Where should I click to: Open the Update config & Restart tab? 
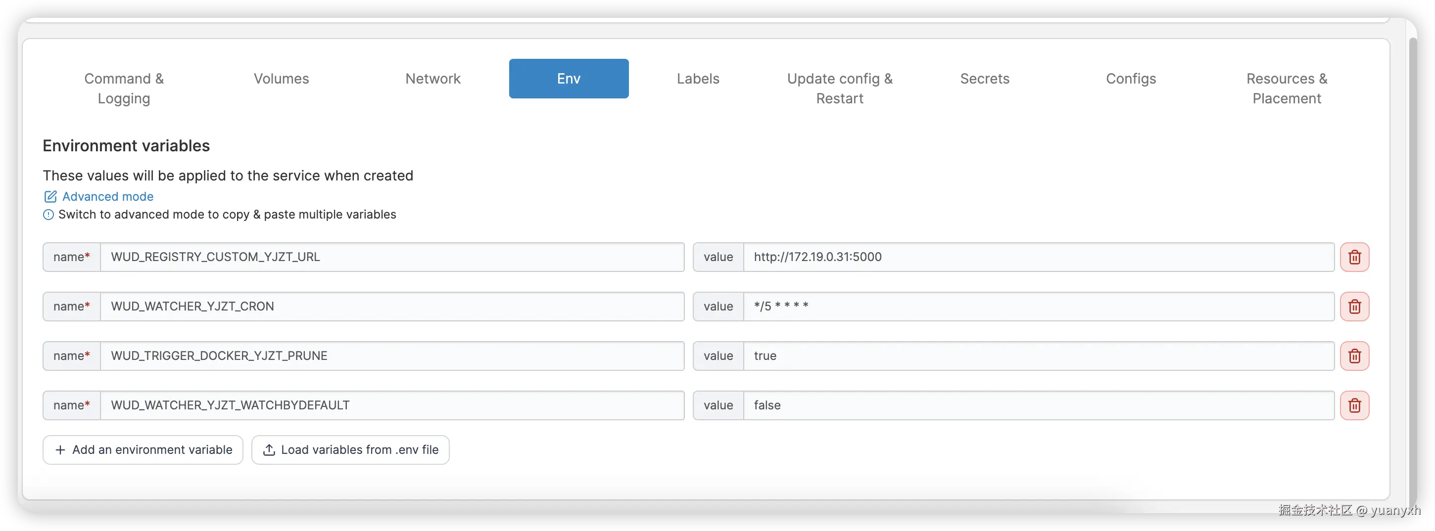(x=840, y=88)
